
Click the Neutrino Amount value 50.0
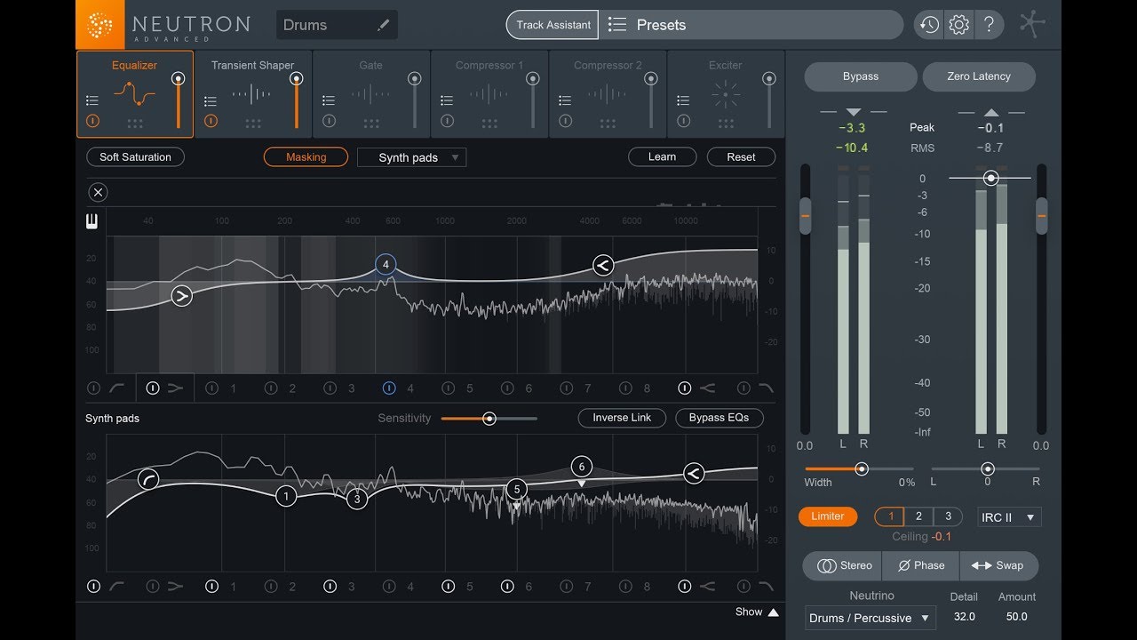click(1017, 617)
